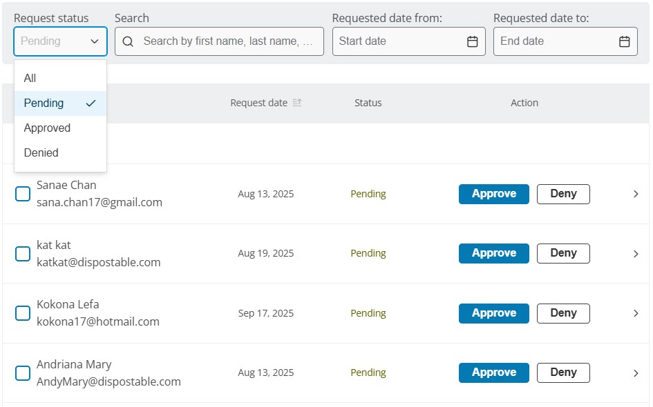Viewport: 653px width, 407px height.
Task: Click the Request date column header
Action: 258,103
